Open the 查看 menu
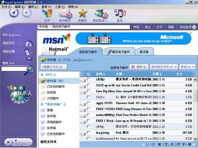This screenshot has height=148, width=198. click(x=46, y=7)
